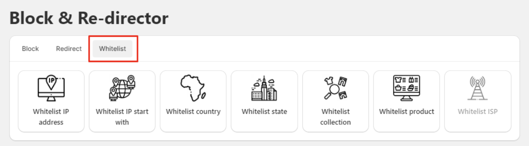
Task: Click the Africa continent outline icon
Action: [193, 88]
